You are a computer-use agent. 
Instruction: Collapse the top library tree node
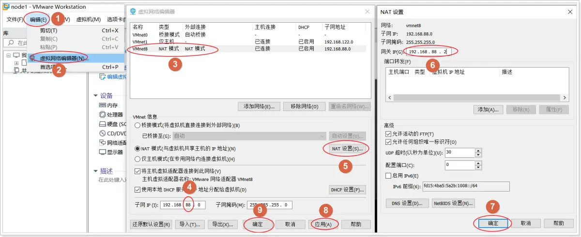pos(9,55)
